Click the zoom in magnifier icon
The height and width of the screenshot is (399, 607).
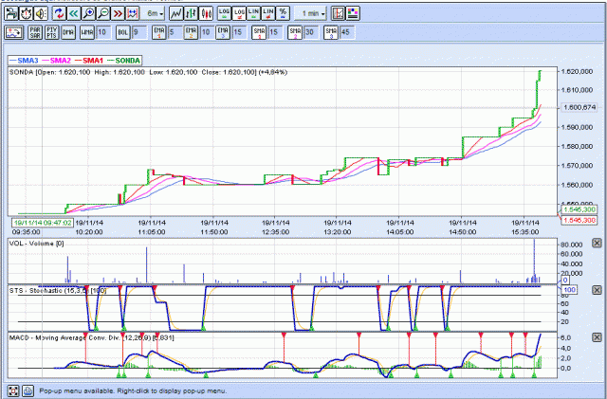[x=87, y=13]
